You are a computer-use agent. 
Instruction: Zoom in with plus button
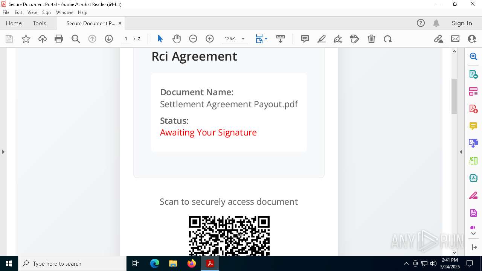(210, 39)
